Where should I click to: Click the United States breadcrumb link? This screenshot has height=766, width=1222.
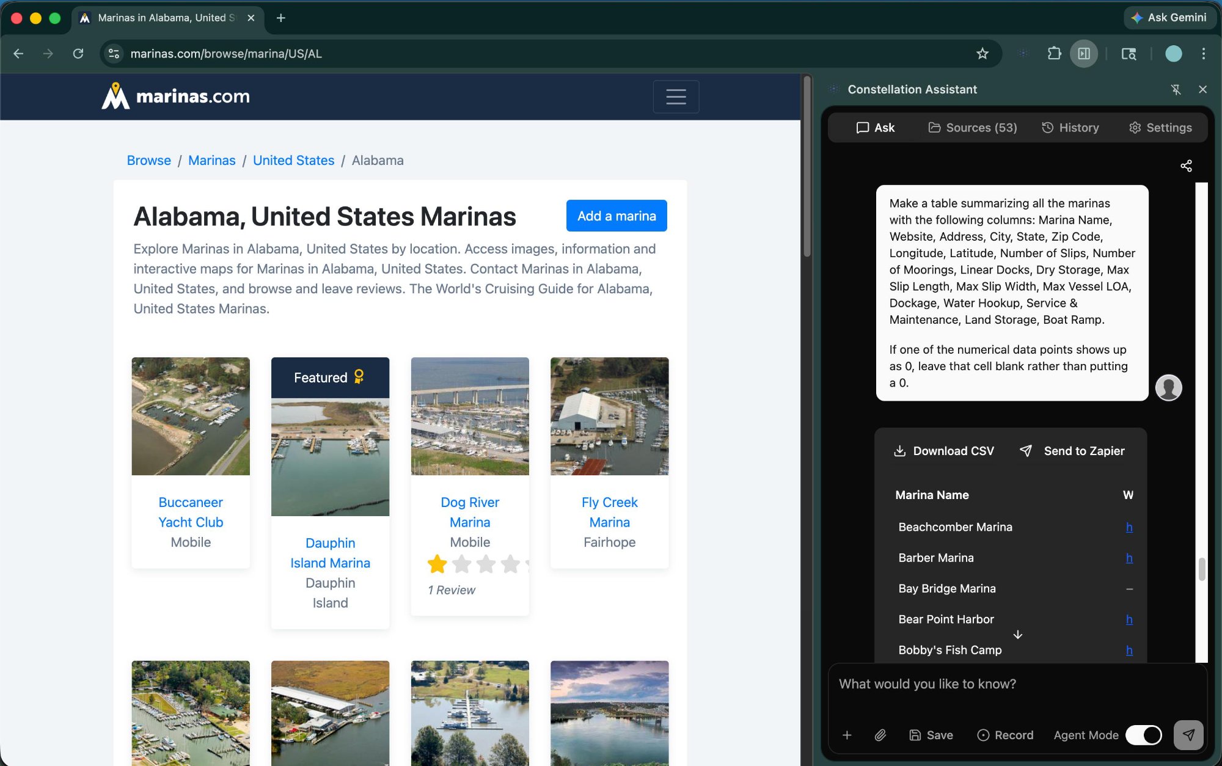click(x=293, y=160)
